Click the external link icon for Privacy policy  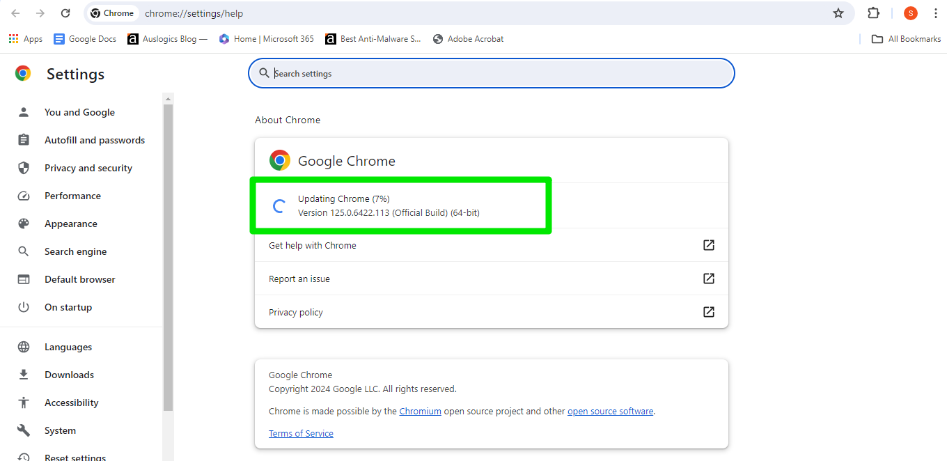[708, 312]
